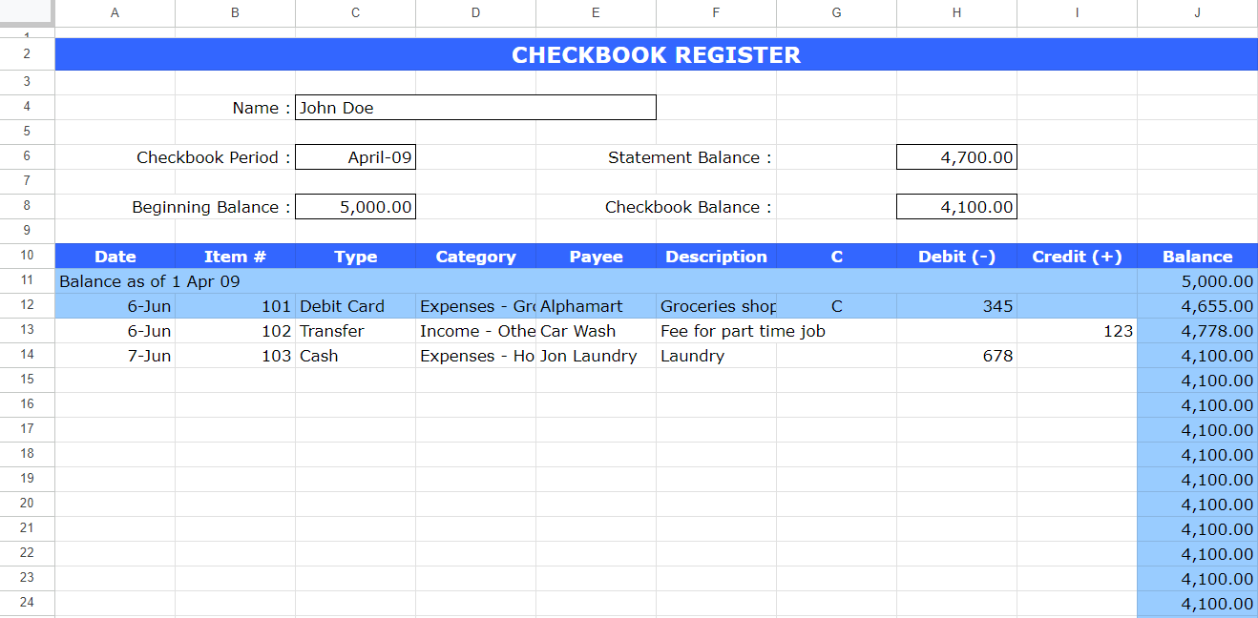Viewport: 1258px width, 618px height.
Task: Select the Date column header cell
Action: tap(115, 256)
